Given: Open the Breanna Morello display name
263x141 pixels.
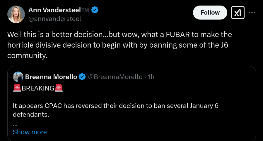Looking at the screenshot, I should point(51,77).
